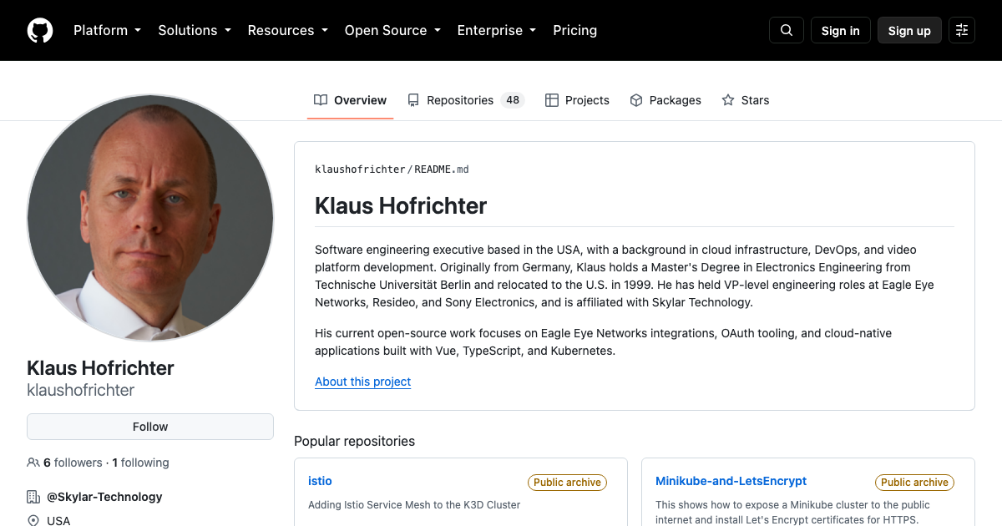This screenshot has width=1002, height=526.
Task: Click the organization building icon
Action: 33,497
